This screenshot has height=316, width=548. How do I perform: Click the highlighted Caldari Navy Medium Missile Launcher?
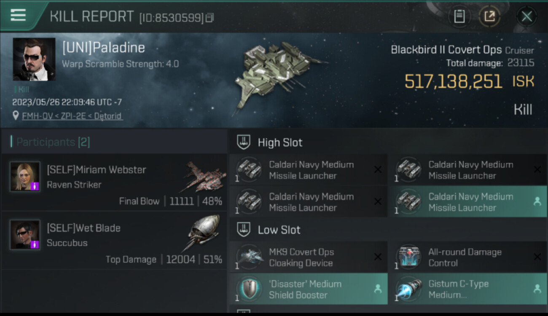click(x=468, y=202)
